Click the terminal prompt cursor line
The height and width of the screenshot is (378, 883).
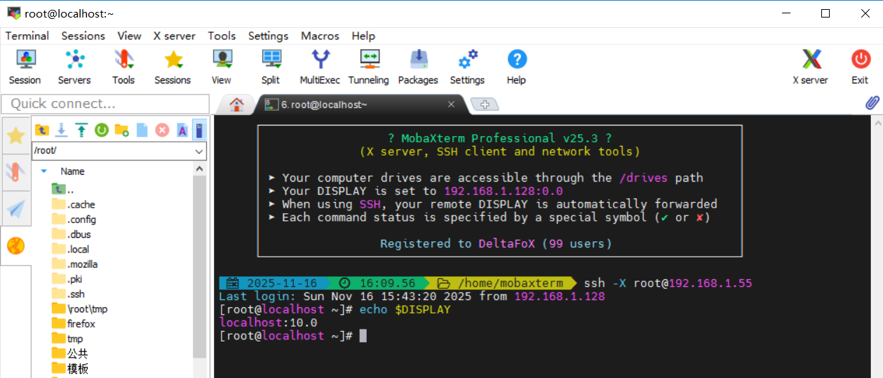(x=293, y=336)
